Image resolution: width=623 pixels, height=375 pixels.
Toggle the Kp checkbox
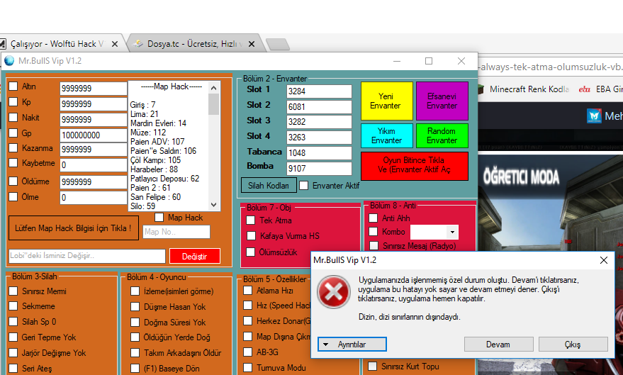13,101
